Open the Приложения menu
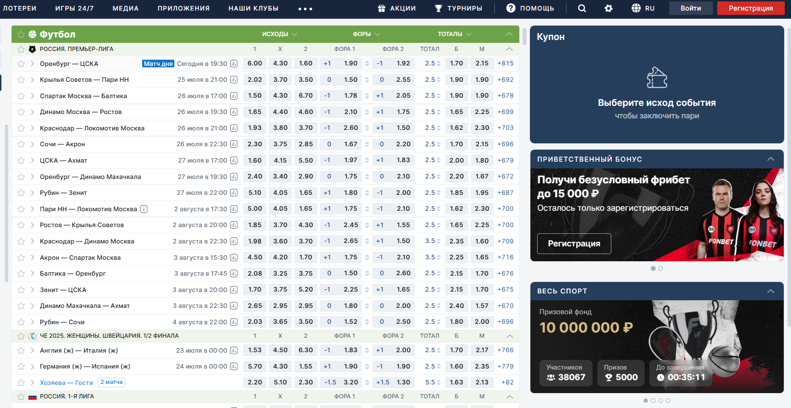The width and height of the screenshot is (791, 408). 184,8
